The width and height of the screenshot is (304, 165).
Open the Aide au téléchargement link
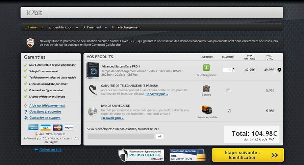pos(47,105)
